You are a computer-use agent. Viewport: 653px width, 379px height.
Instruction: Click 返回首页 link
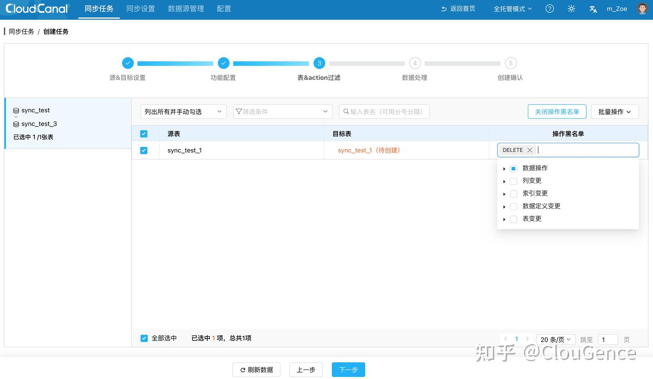(x=458, y=9)
